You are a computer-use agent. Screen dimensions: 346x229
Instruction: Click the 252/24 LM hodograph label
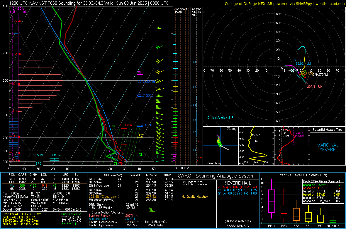coord(303,63)
